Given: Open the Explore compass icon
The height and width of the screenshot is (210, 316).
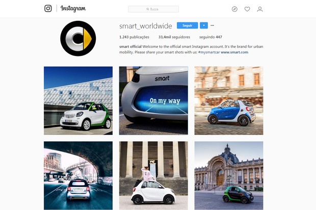Looking at the screenshot, I should point(234,9).
